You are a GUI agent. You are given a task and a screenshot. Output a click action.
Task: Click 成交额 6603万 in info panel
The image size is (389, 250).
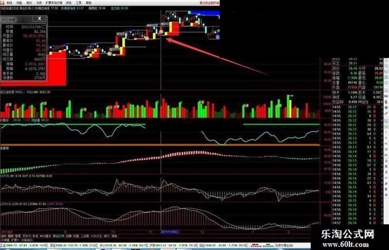tap(24, 59)
